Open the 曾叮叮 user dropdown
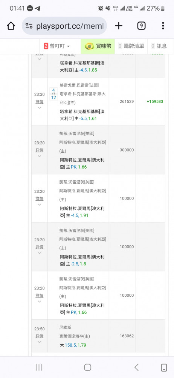This screenshot has width=174, height=378. click(57, 46)
